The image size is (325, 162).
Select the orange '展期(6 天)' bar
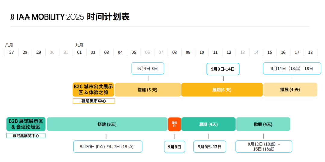pyautogui.click(x=222, y=90)
